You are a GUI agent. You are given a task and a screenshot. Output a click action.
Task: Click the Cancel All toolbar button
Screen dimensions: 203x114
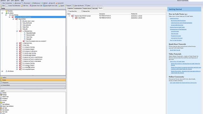(60, 3)
